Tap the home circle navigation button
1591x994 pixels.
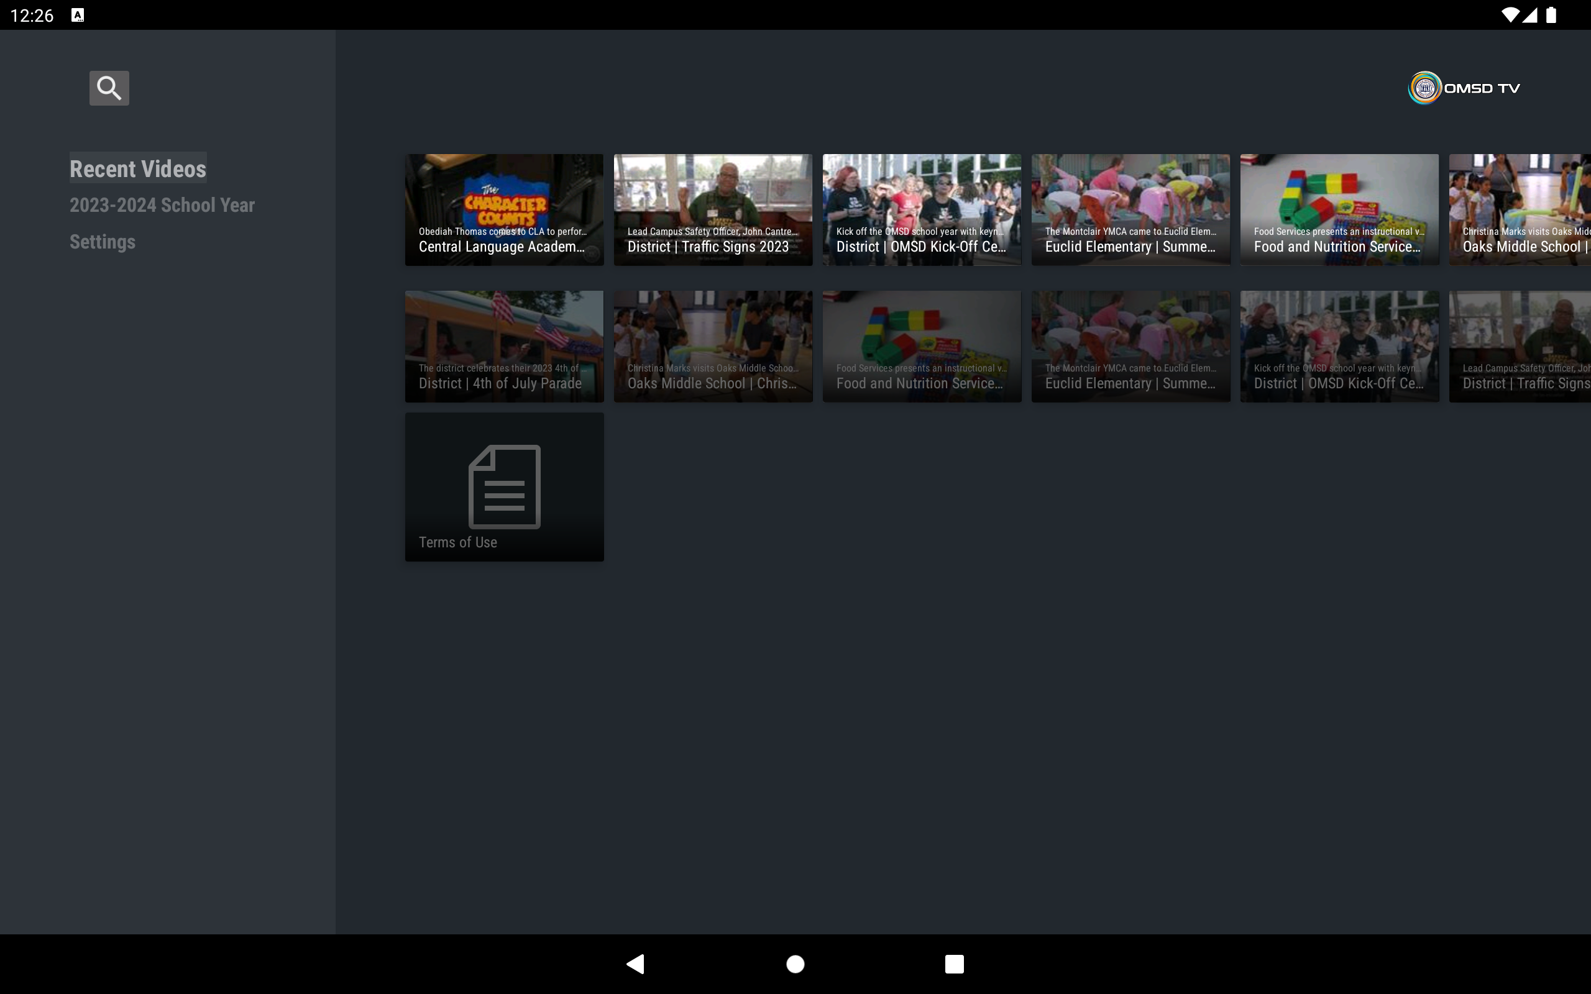[x=795, y=964]
